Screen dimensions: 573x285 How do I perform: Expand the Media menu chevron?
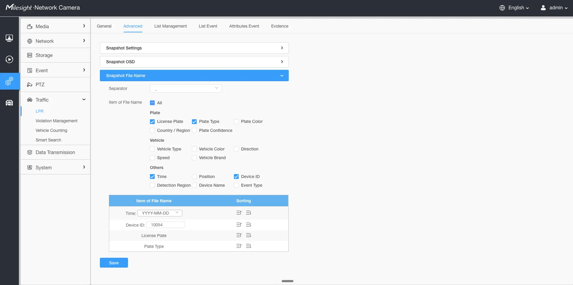tap(84, 26)
